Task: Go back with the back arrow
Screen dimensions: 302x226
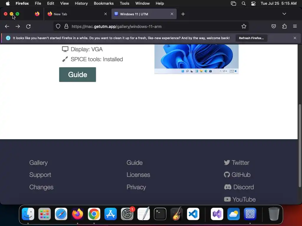Action: (7, 26)
